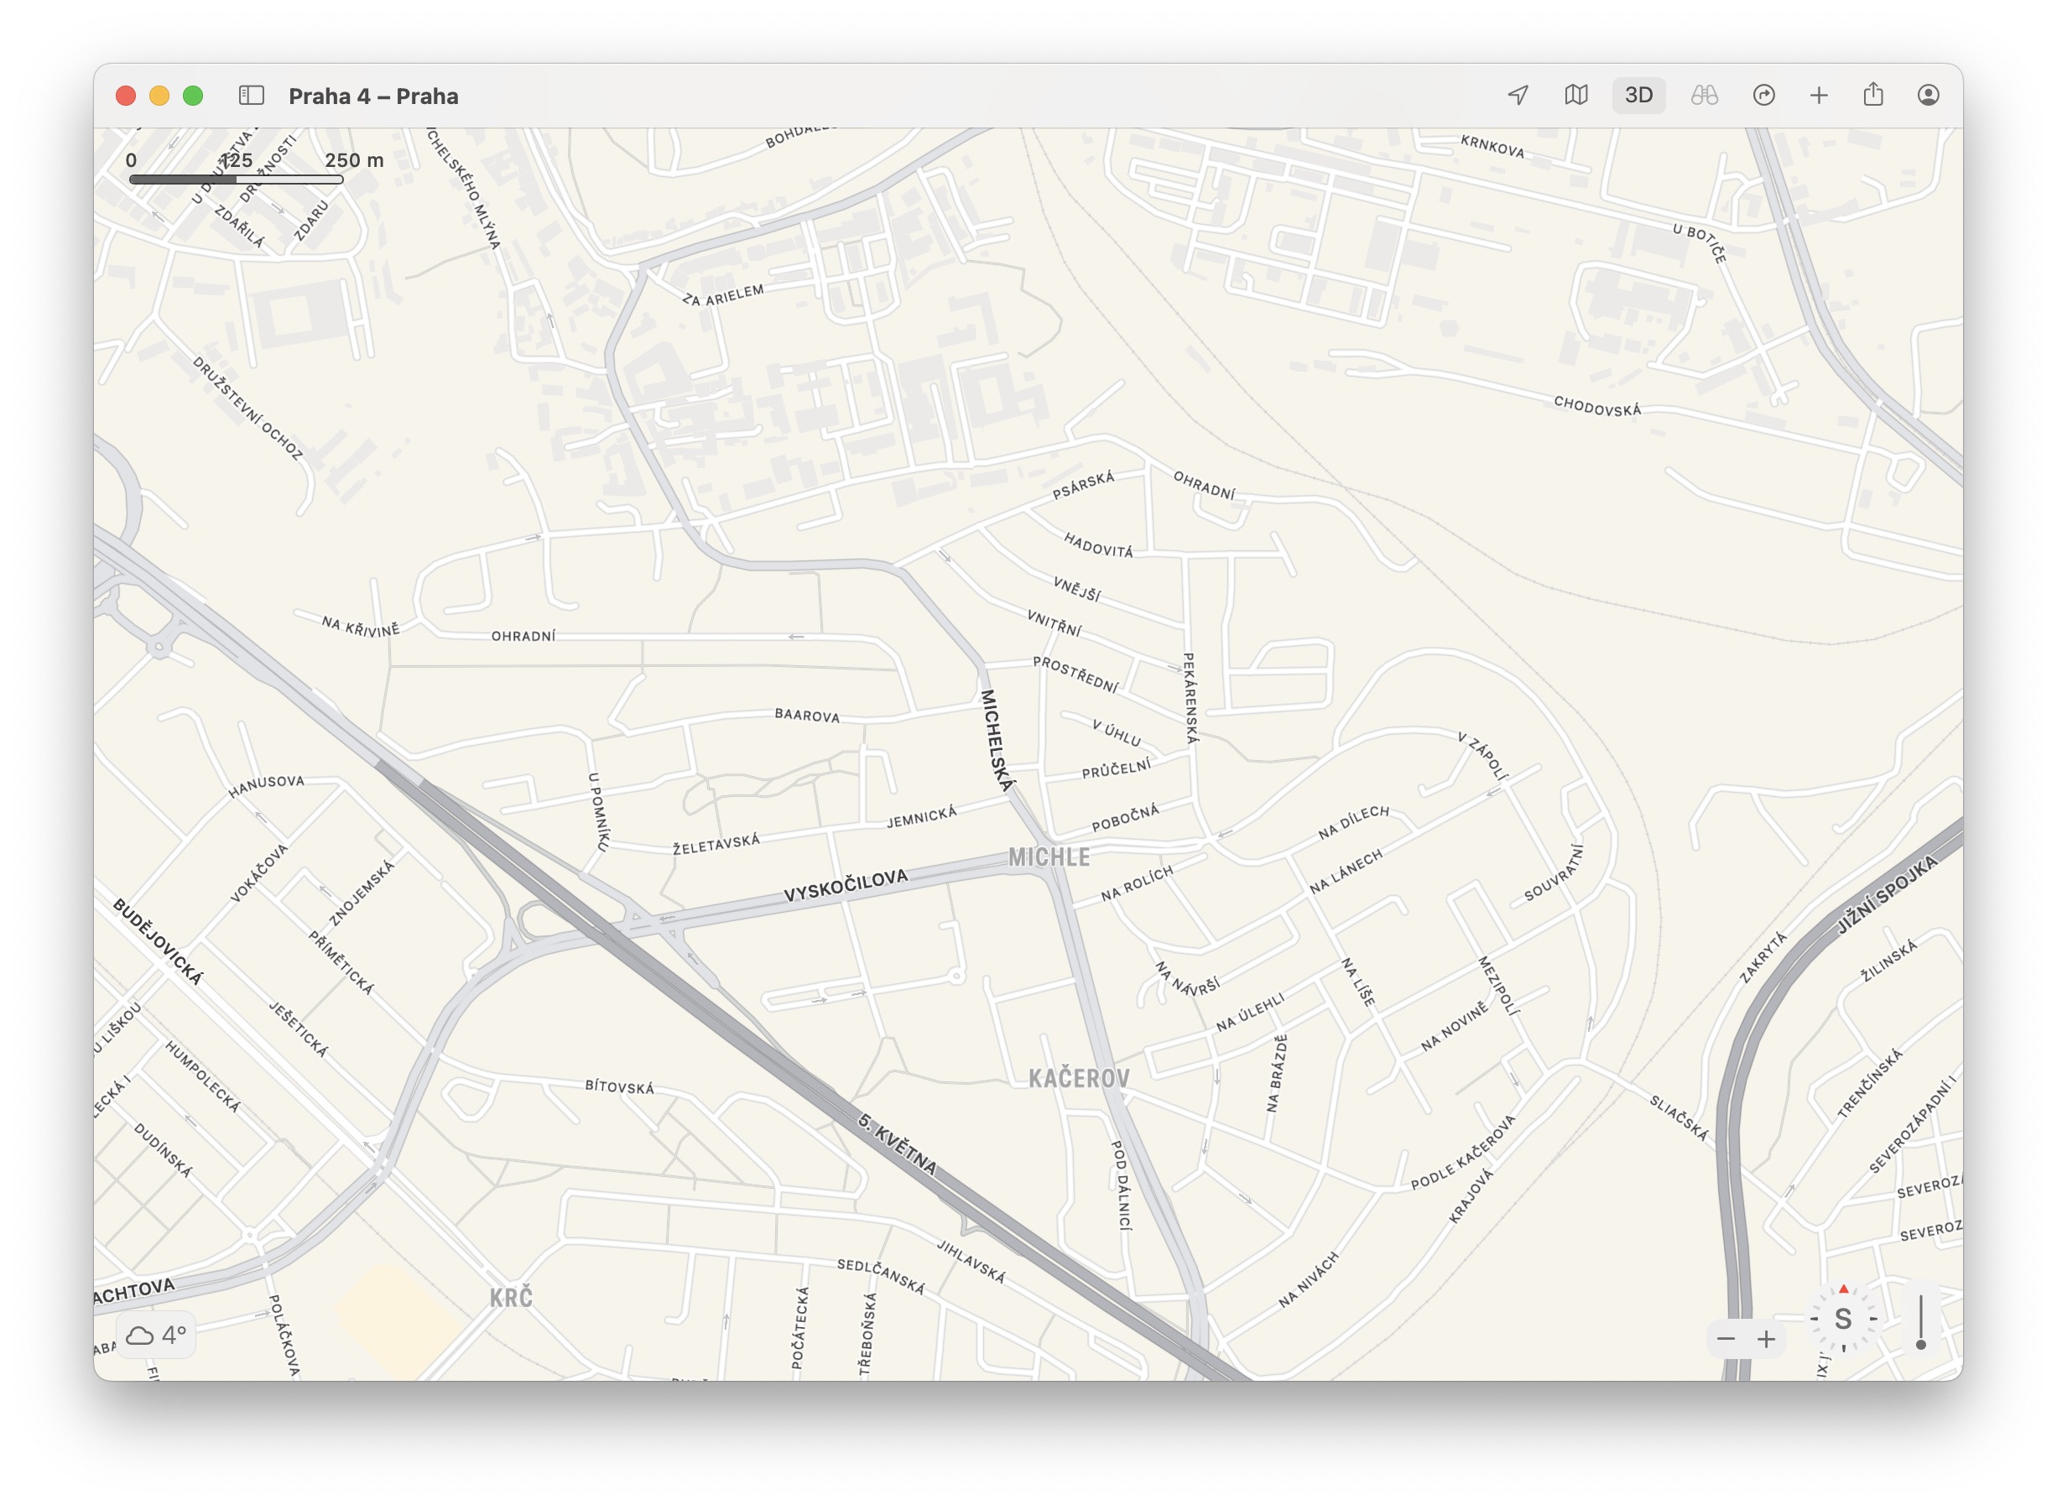Click the plus button in the toolbar
2057x1505 pixels.
tap(1818, 96)
